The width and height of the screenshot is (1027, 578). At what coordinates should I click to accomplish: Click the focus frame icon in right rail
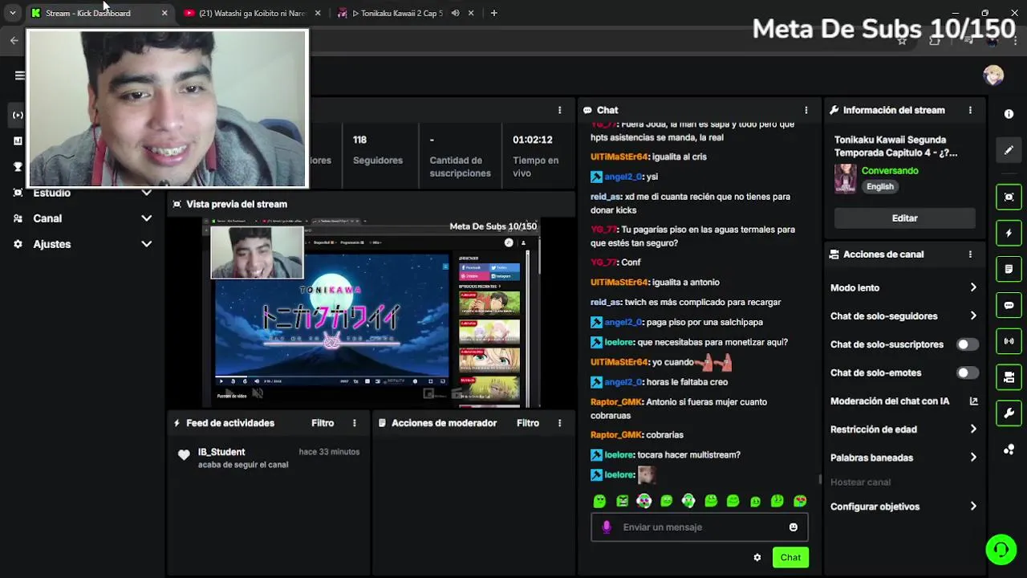point(1009,197)
